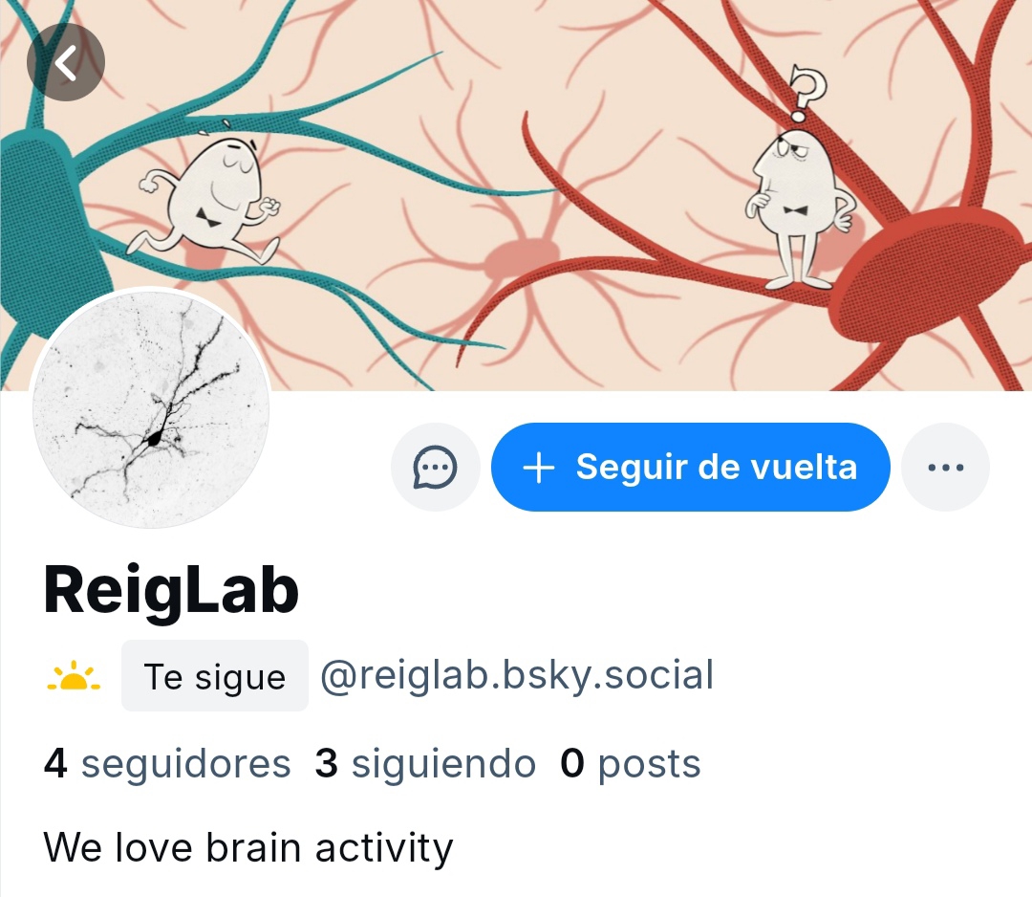Click the yellow sun icon beside Te sigue
This screenshot has width=1032, height=897.
(x=74, y=676)
